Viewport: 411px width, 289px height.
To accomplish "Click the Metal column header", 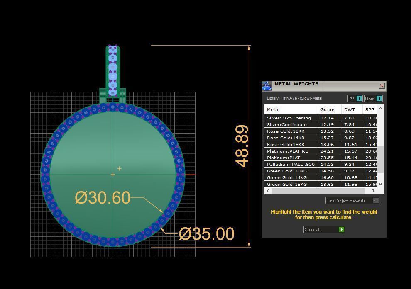I will [291, 110].
